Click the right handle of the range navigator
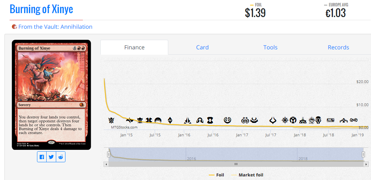Viewport: 371px width, 180px height. pos(363,154)
